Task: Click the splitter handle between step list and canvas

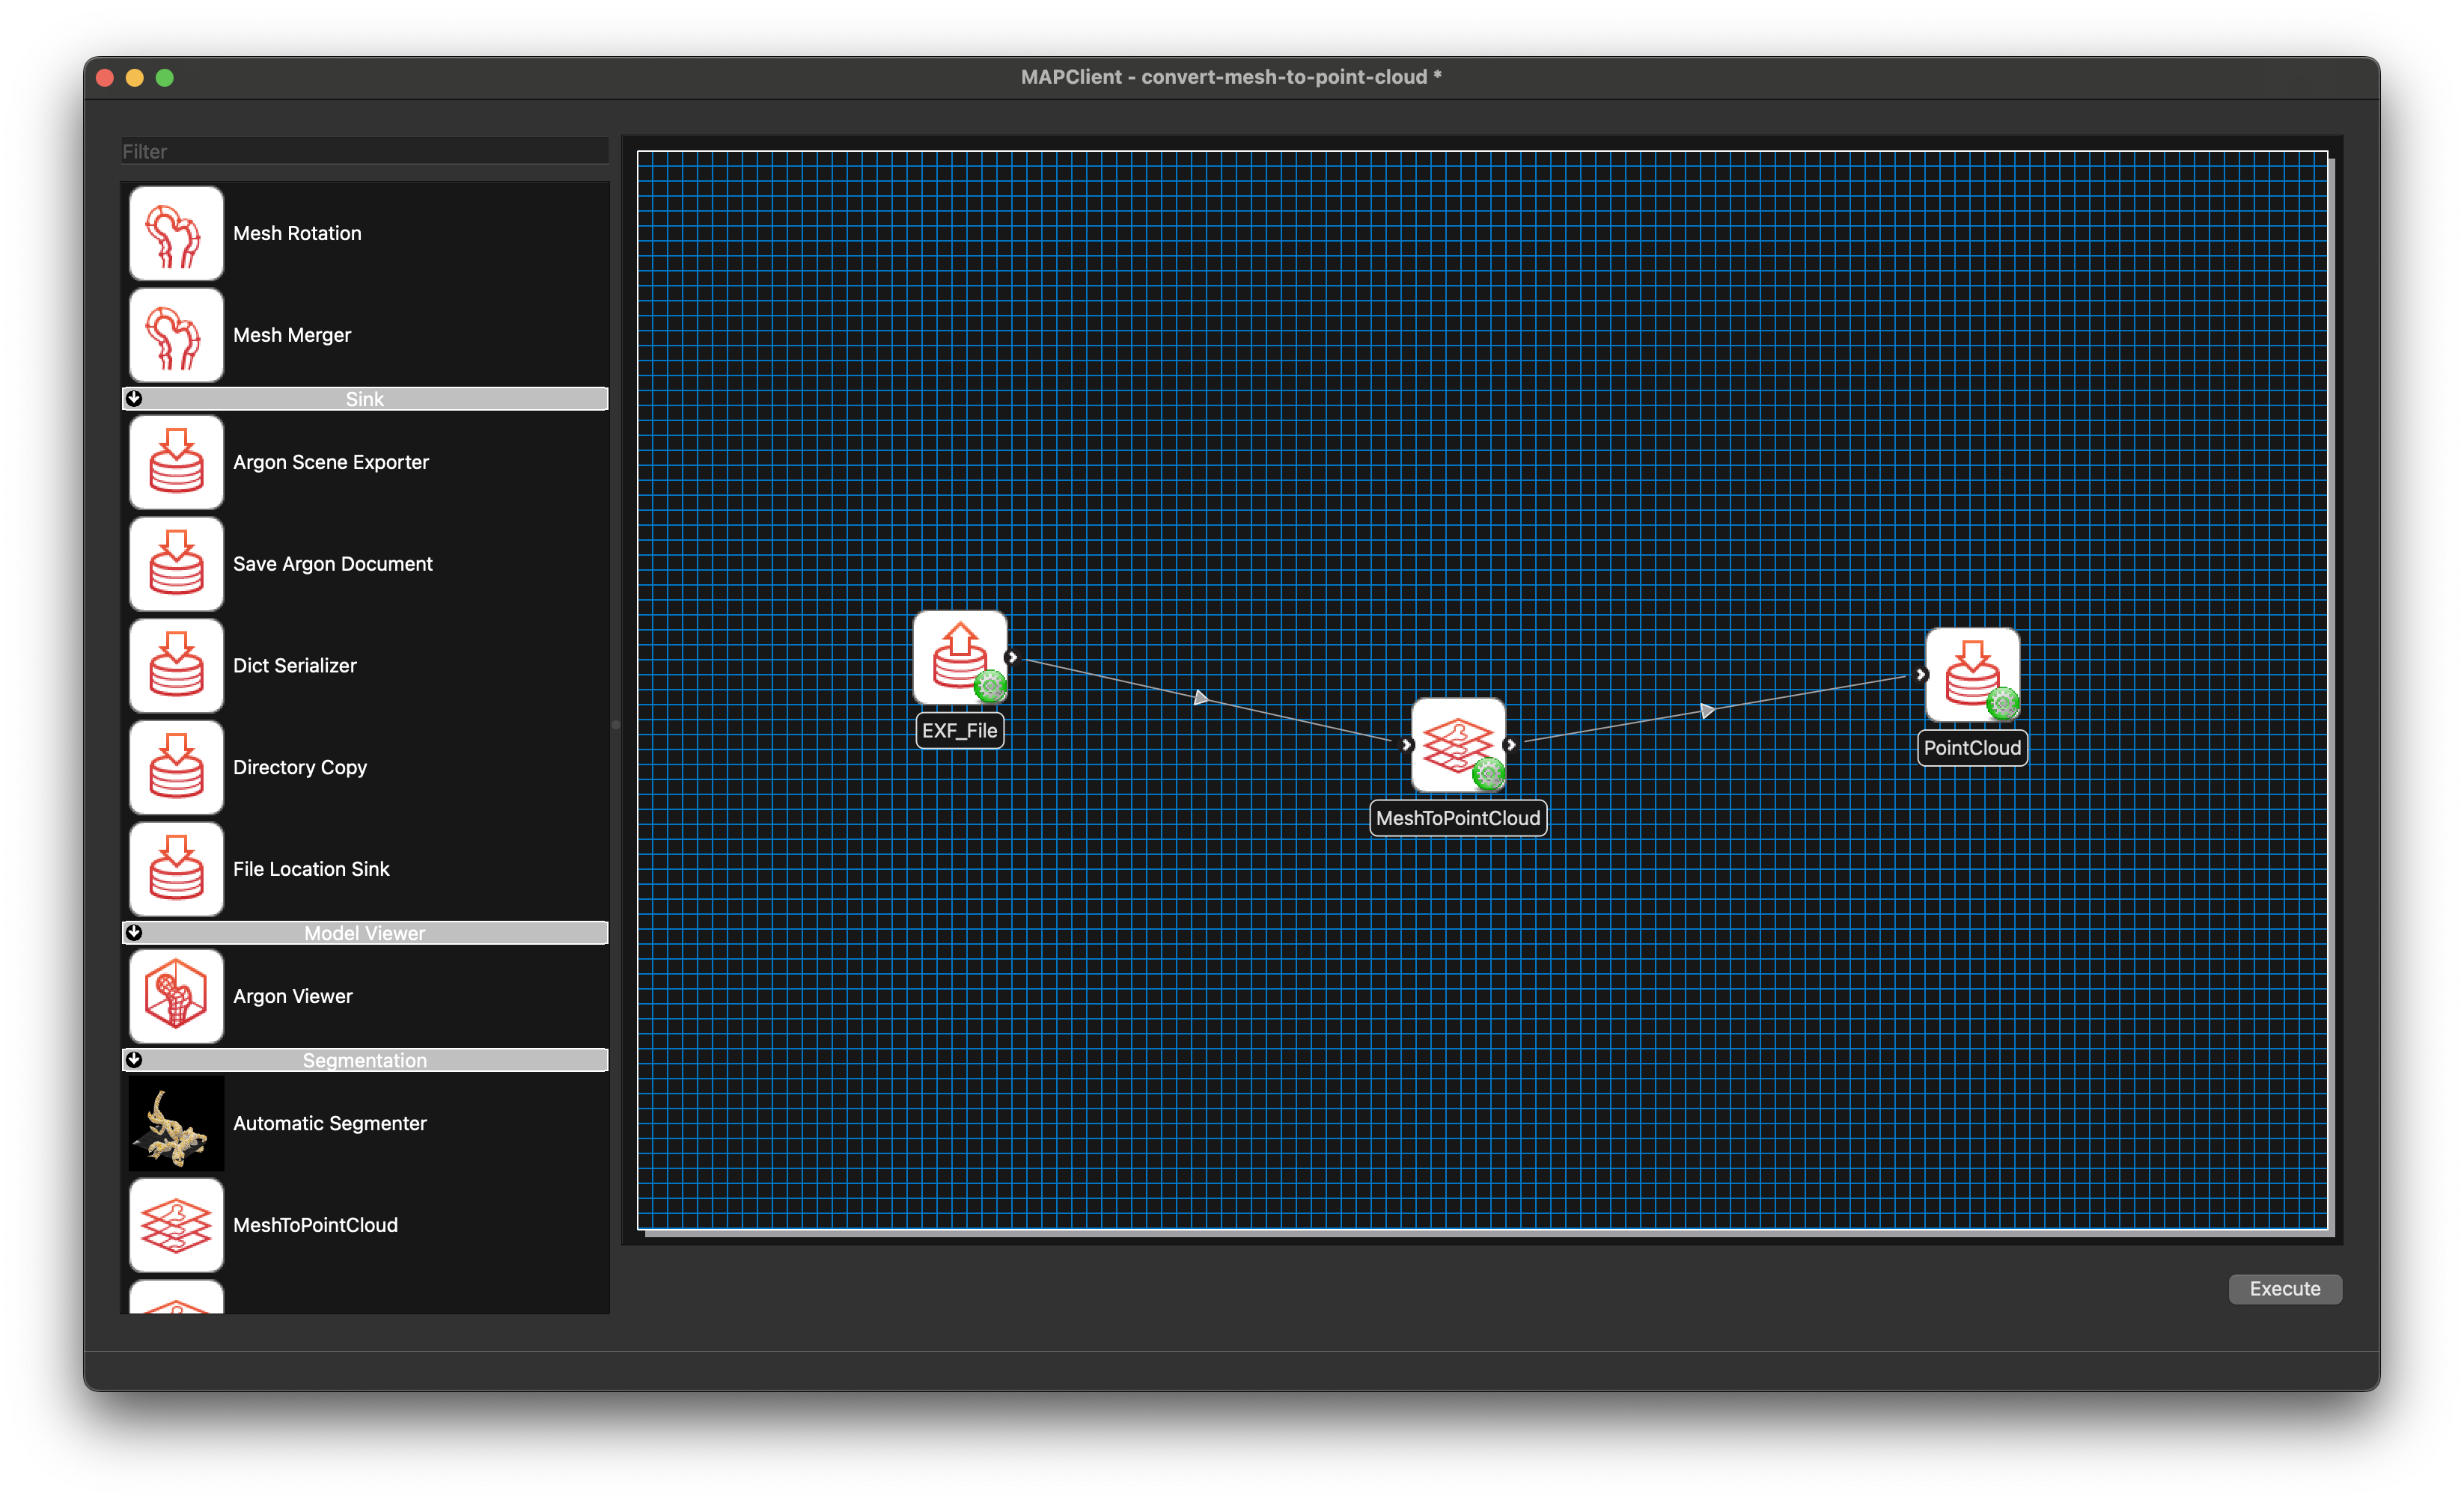Action: point(615,725)
